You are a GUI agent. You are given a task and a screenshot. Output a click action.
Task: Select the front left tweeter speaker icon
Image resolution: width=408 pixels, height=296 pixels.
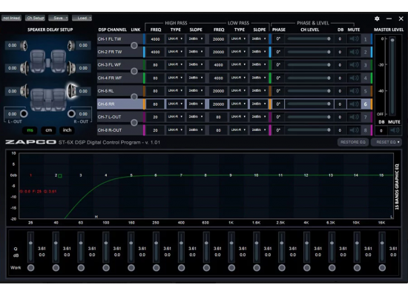coord(24,45)
